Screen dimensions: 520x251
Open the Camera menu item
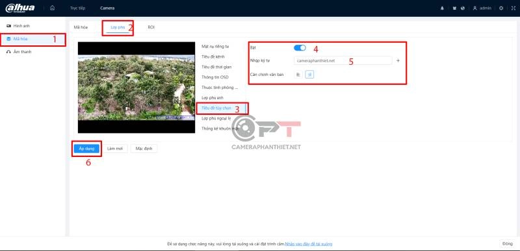tap(107, 8)
